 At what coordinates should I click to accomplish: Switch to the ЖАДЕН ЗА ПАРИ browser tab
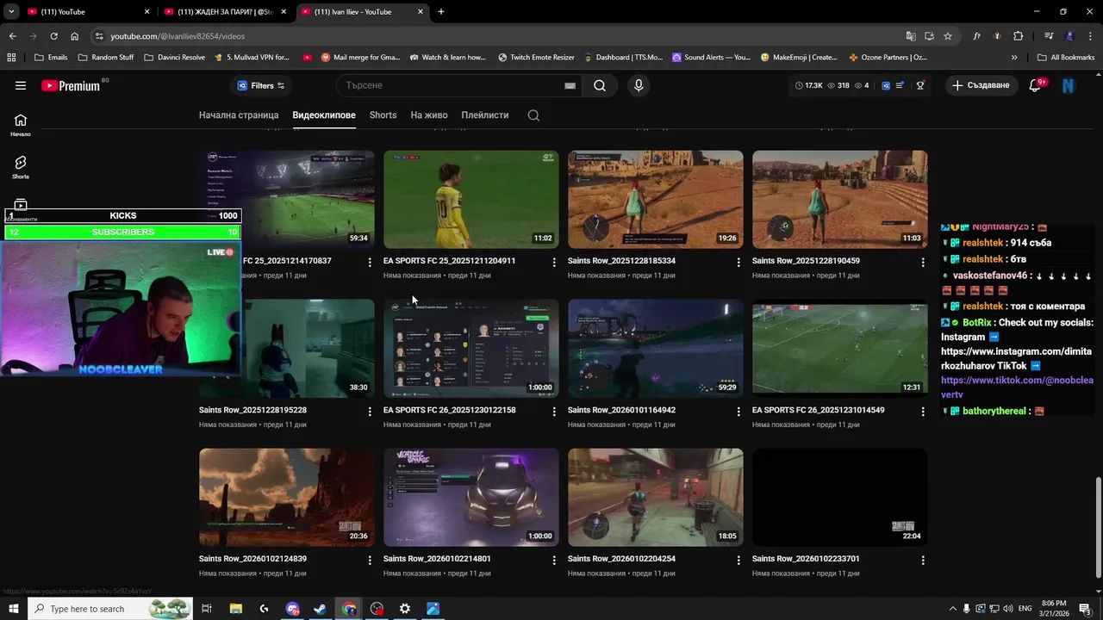(x=223, y=12)
